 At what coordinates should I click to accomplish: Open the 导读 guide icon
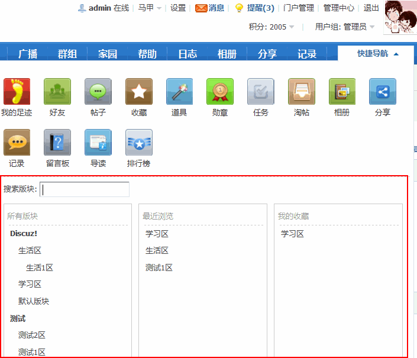pyautogui.click(x=98, y=142)
